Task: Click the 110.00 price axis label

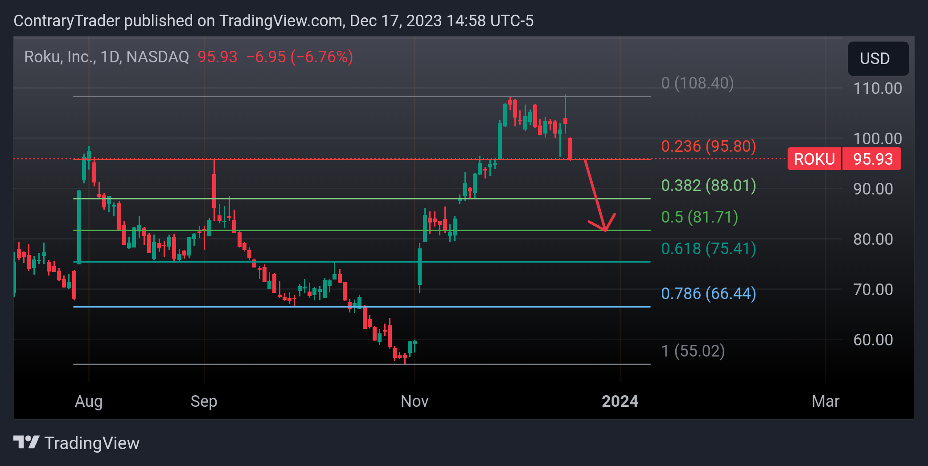Action: (877, 88)
